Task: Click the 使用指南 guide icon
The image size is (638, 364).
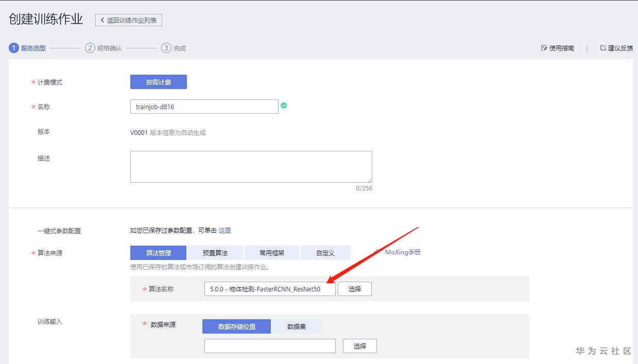Action: click(x=544, y=48)
